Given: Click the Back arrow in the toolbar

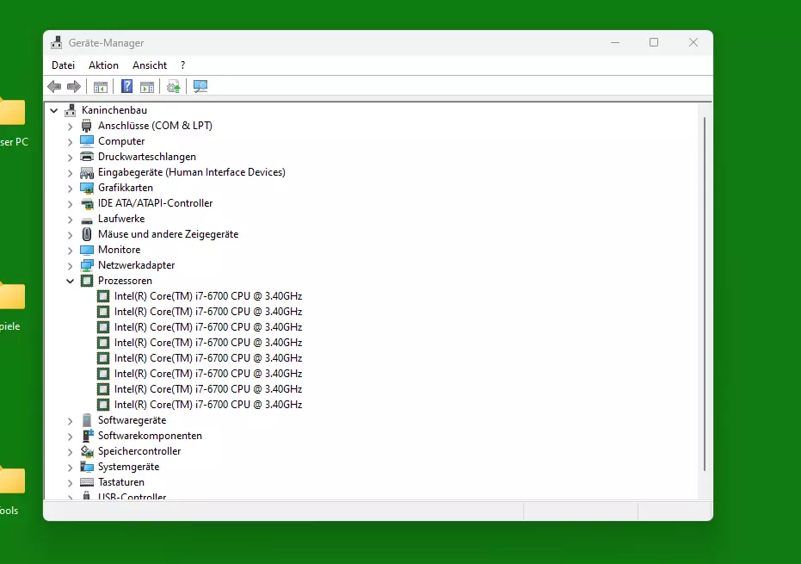Looking at the screenshot, I should [x=54, y=86].
